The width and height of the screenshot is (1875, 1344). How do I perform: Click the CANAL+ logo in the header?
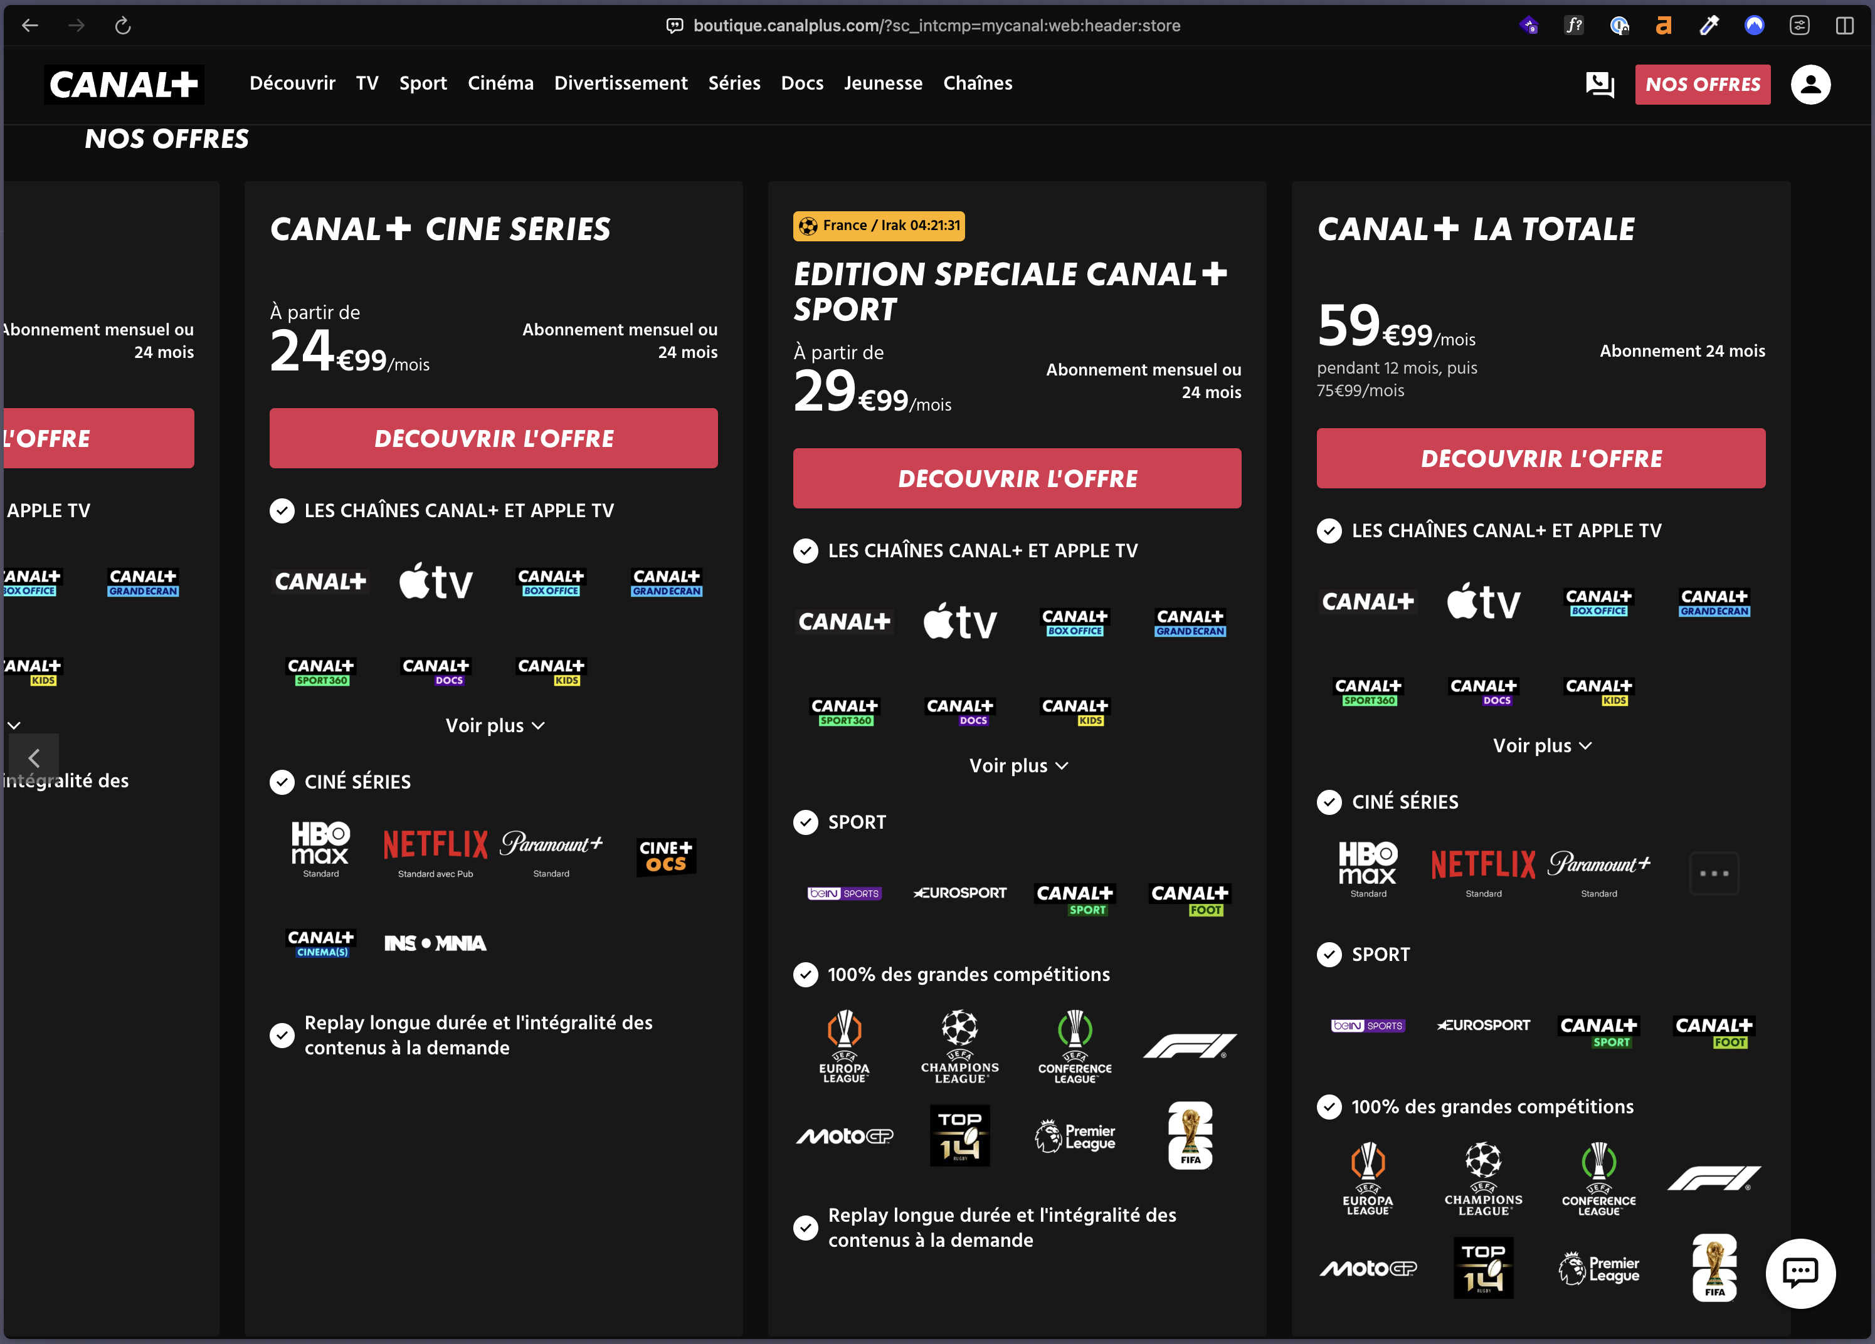coord(124,84)
